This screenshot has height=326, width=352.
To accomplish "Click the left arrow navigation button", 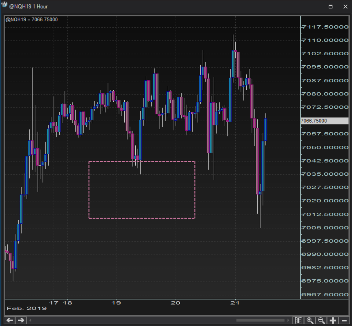I will (9, 320).
